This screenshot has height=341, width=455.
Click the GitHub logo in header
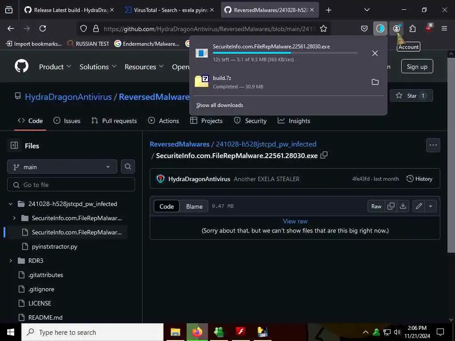point(21,67)
